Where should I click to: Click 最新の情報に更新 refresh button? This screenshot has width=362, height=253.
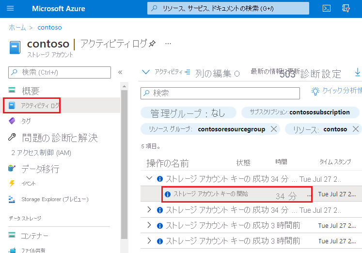[x=275, y=71]
